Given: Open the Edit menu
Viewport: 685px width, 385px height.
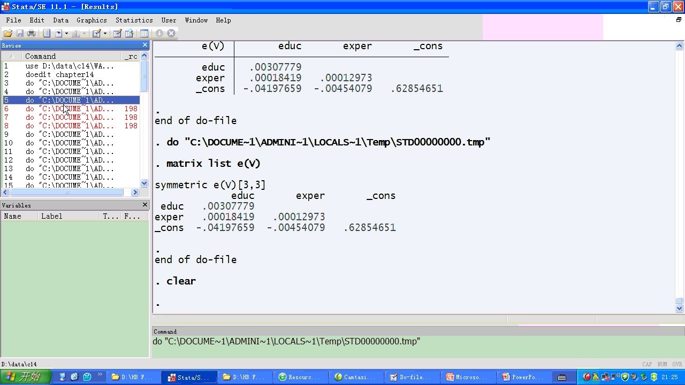Looking at the screenshot, I should [37, 20].
